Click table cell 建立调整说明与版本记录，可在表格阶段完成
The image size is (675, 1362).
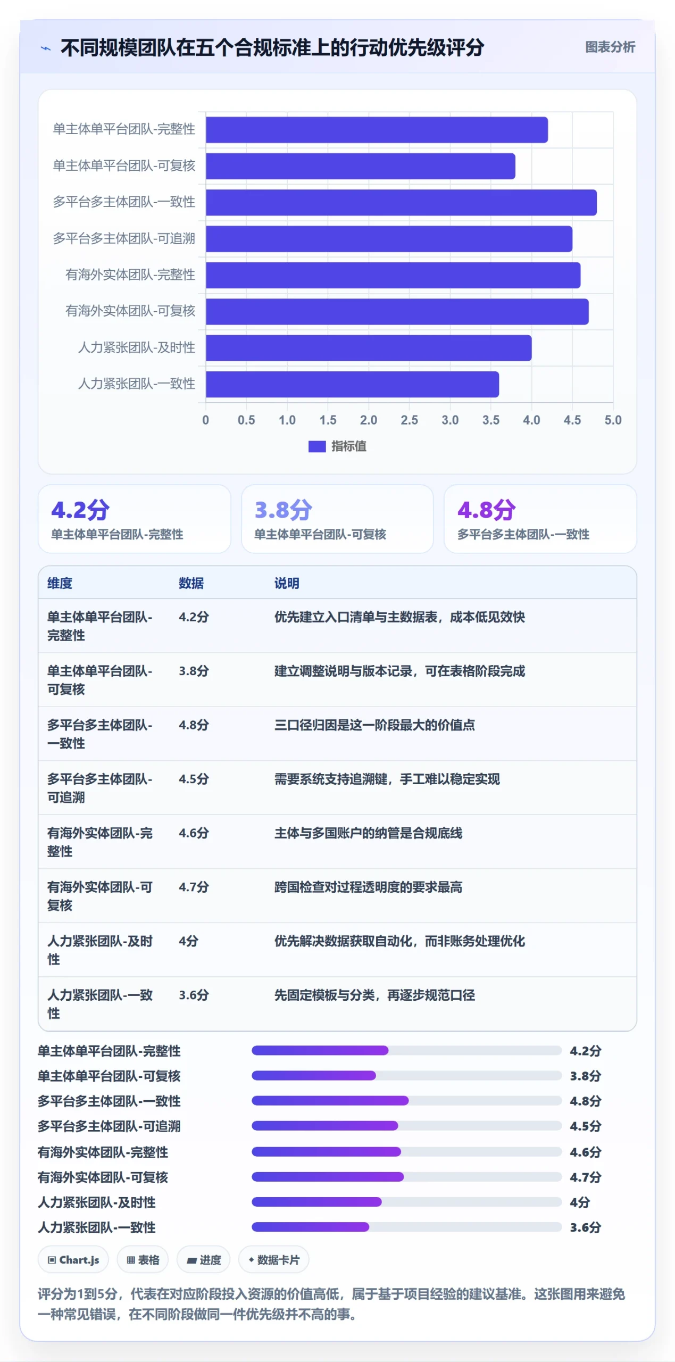[399, 671]
